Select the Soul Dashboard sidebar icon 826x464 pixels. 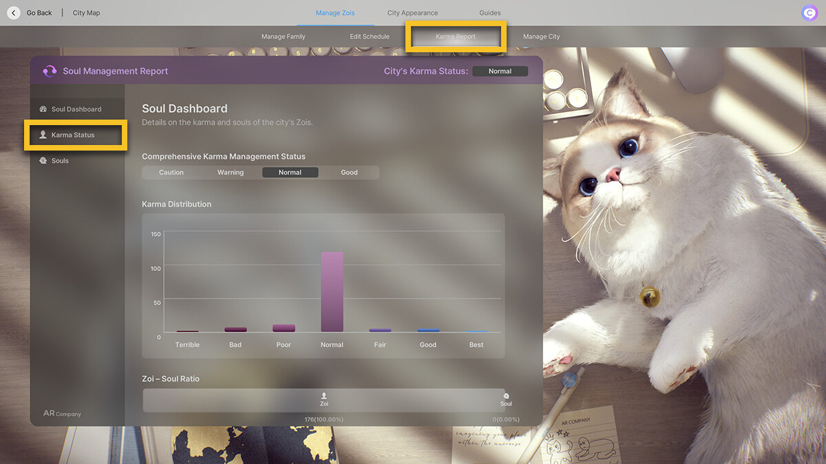pos(43,109)
